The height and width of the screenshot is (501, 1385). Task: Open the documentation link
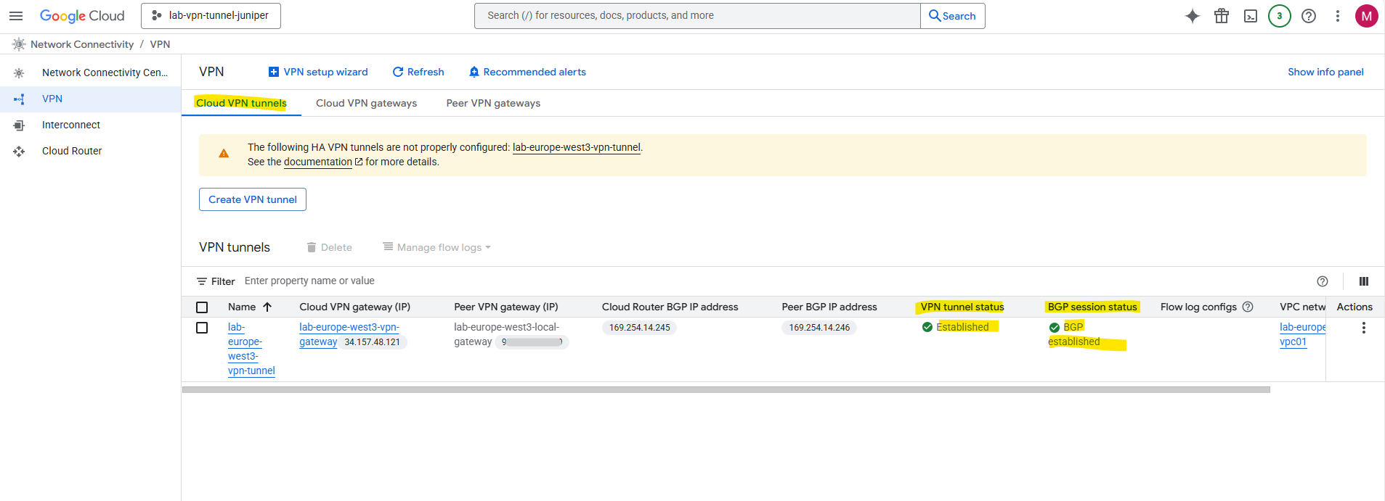318,162
